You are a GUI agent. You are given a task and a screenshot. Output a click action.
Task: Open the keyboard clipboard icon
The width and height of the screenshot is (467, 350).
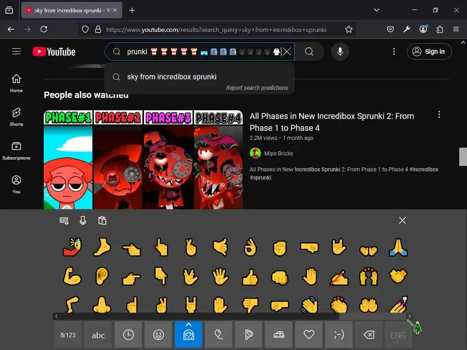pyautogui.click(x=102, y=221)
